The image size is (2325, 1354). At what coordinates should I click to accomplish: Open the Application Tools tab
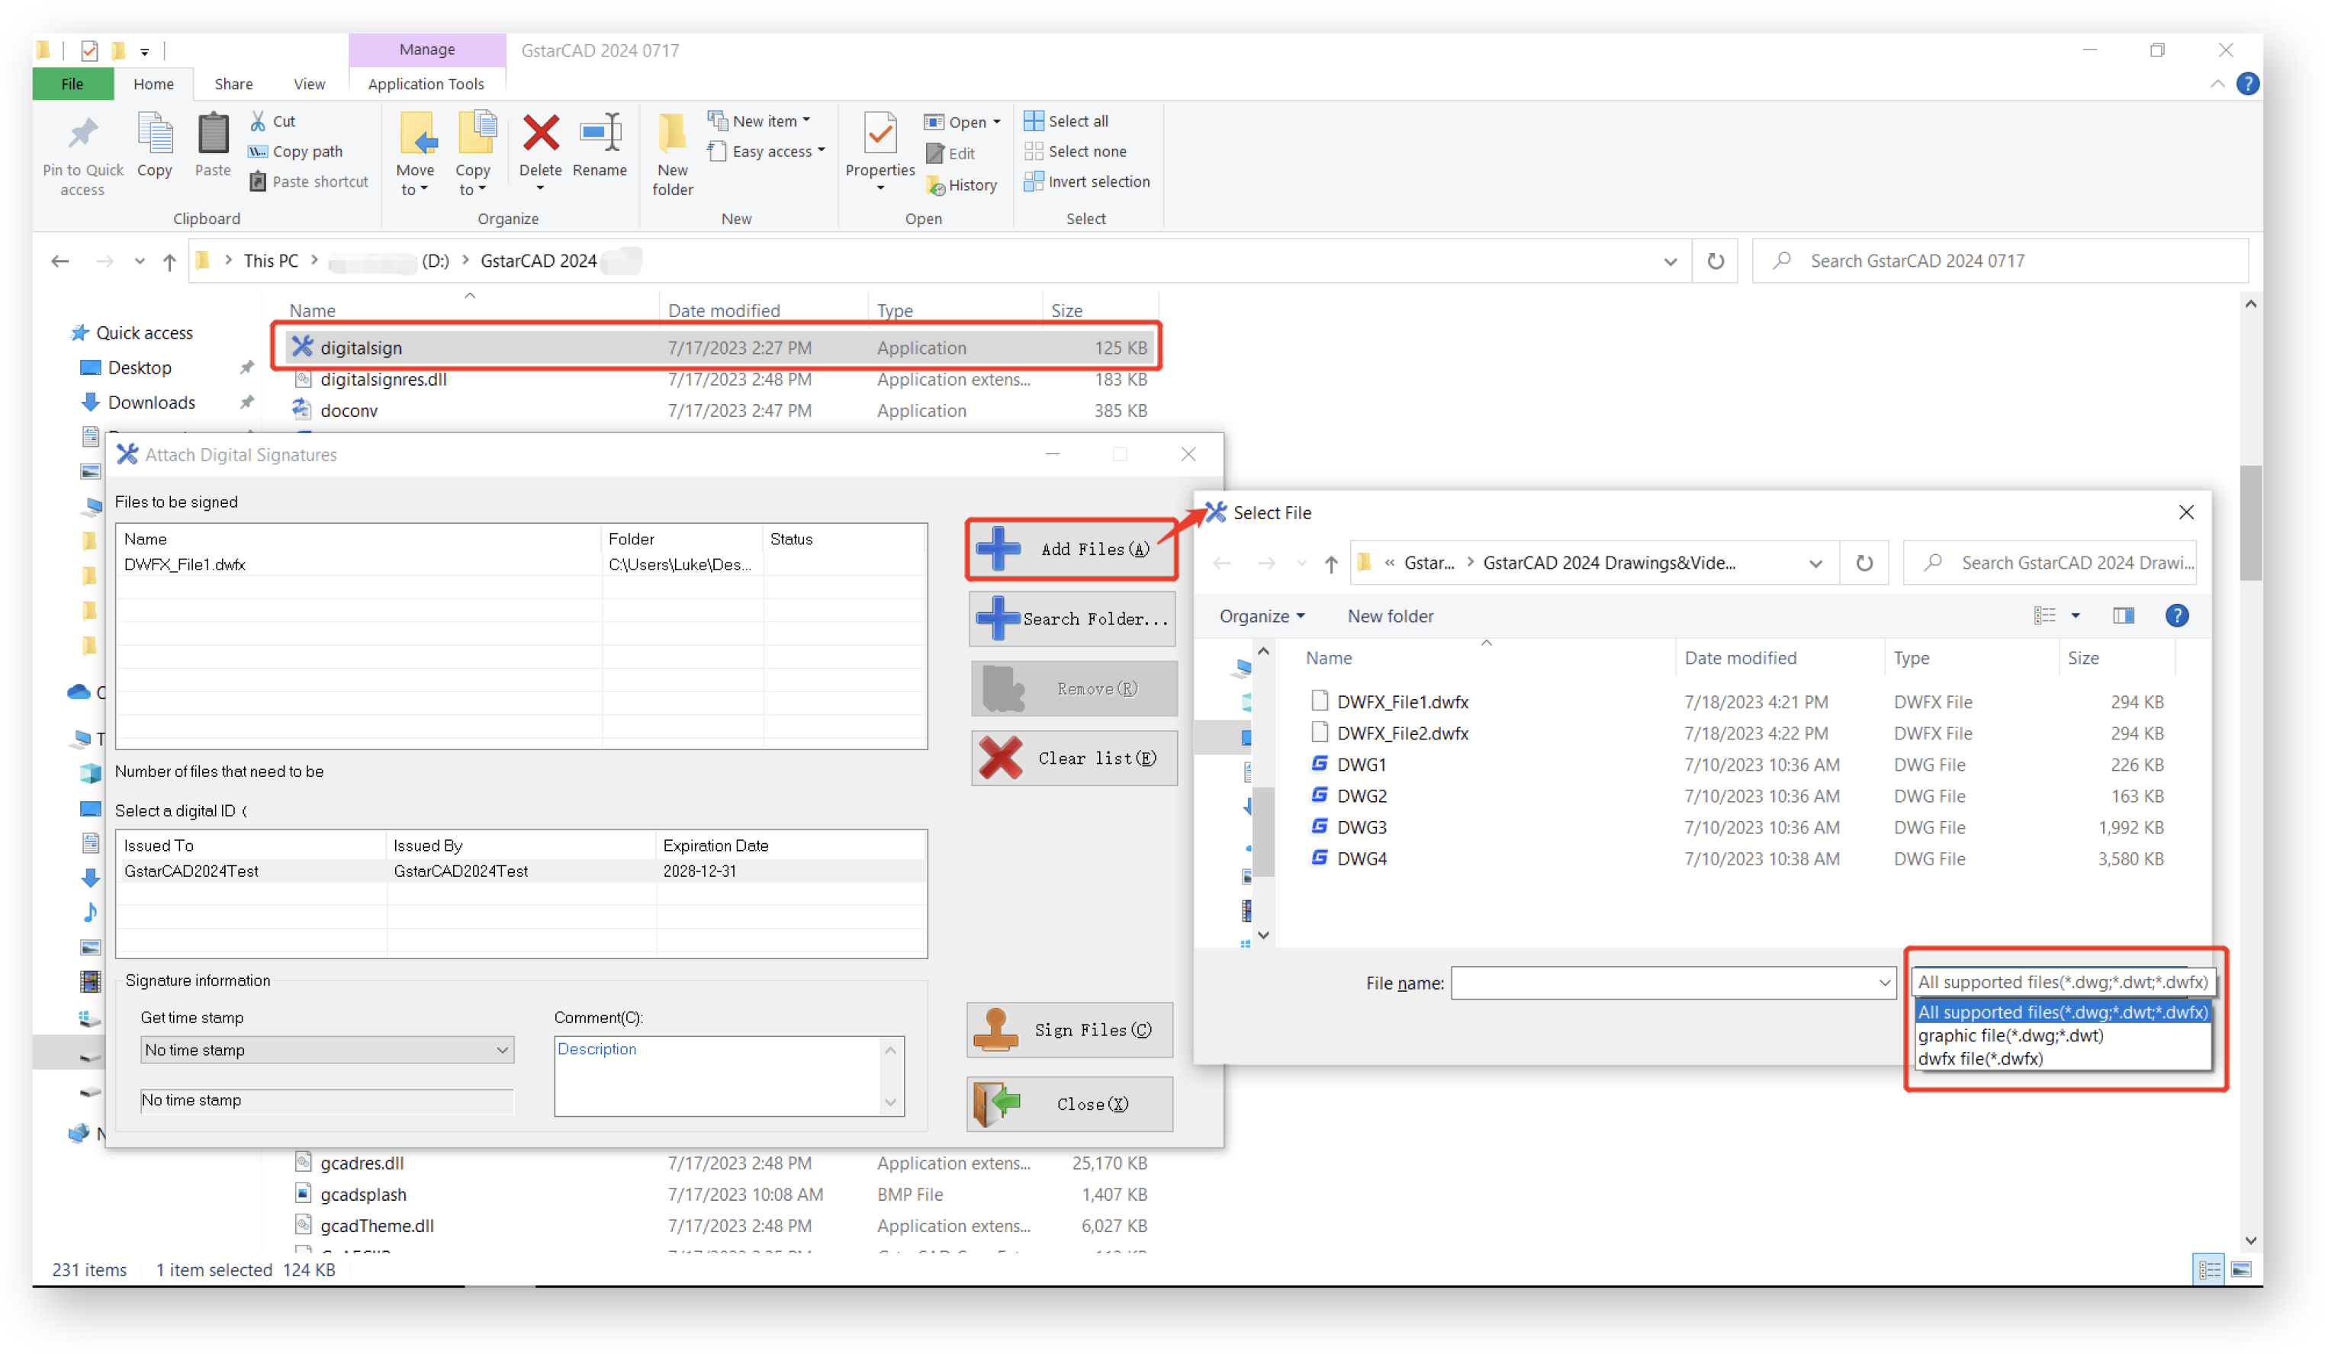click(x=426, y=84)
